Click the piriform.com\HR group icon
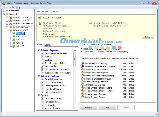Image resolution: width=159 pixels, height=117 pixels. point(10,20)
